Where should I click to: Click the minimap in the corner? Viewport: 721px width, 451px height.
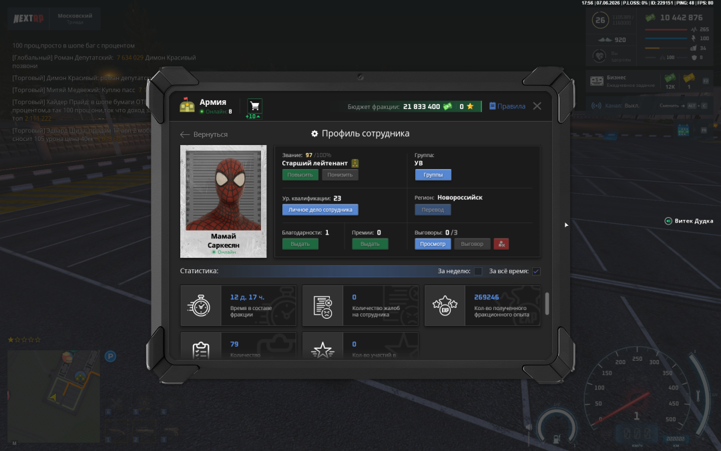[x=54, y=396]
